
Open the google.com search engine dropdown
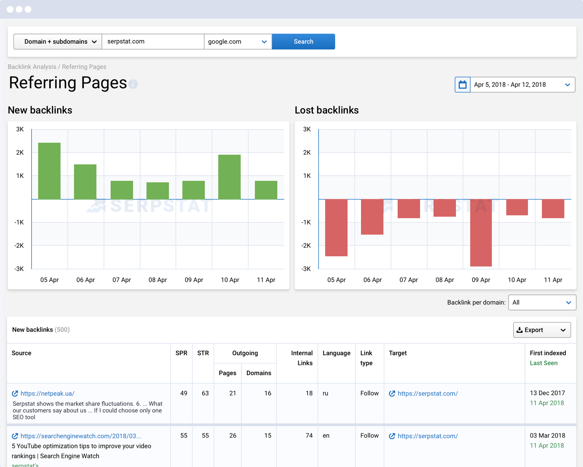[238, 41]
